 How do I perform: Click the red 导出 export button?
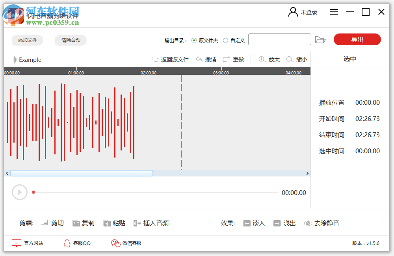tap(357, 39)
